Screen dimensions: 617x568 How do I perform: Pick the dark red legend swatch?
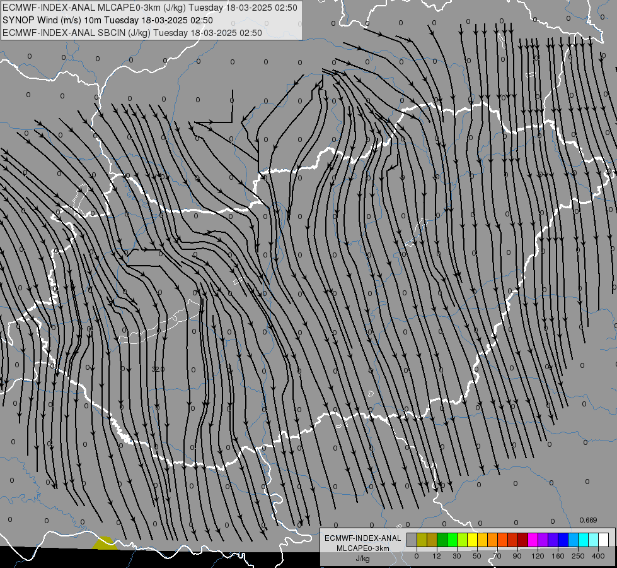tap(523, 540)
